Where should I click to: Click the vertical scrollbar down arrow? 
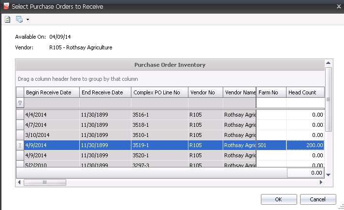(x=328, y=175)
